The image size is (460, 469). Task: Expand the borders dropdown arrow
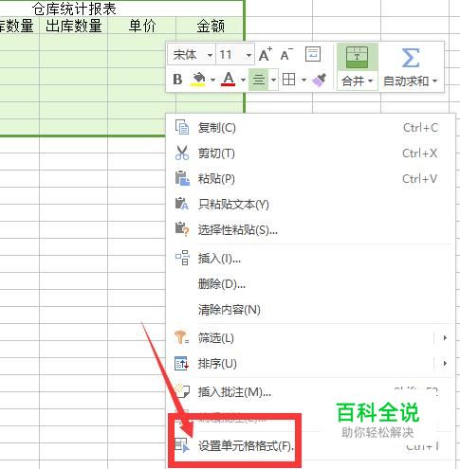(304, 80)
